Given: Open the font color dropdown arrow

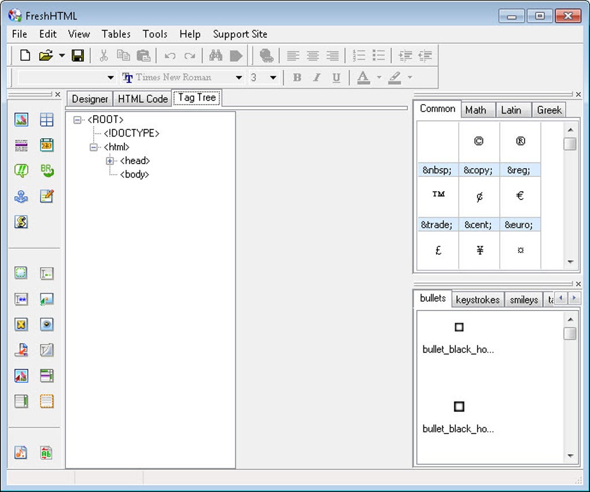Looking at the screenshot, I should [379, 77].
